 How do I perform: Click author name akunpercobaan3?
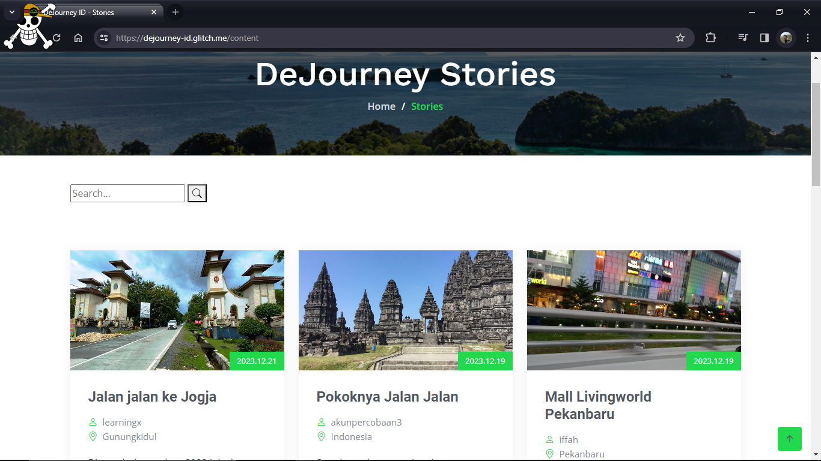click(x=366, y=423)
